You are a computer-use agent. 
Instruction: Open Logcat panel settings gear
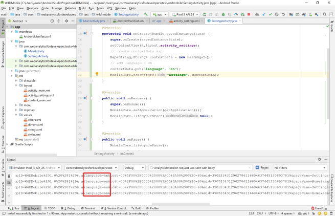[320, 160]
